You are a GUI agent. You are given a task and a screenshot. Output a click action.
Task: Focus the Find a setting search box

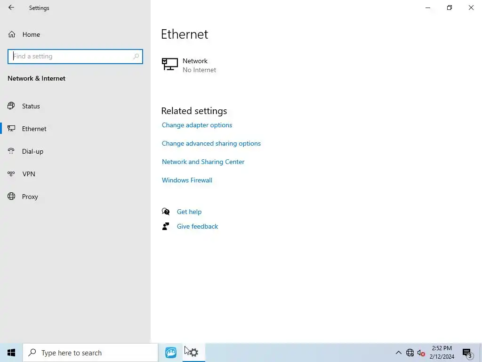tap(75, 57)
